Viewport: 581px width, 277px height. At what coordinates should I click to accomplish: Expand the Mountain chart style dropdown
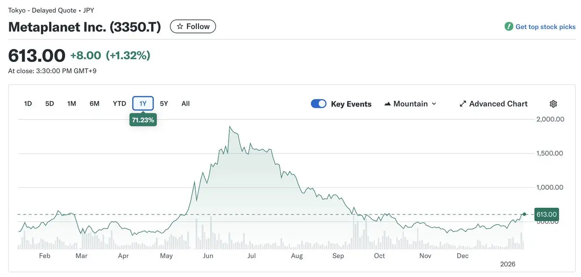click(434, 104)
